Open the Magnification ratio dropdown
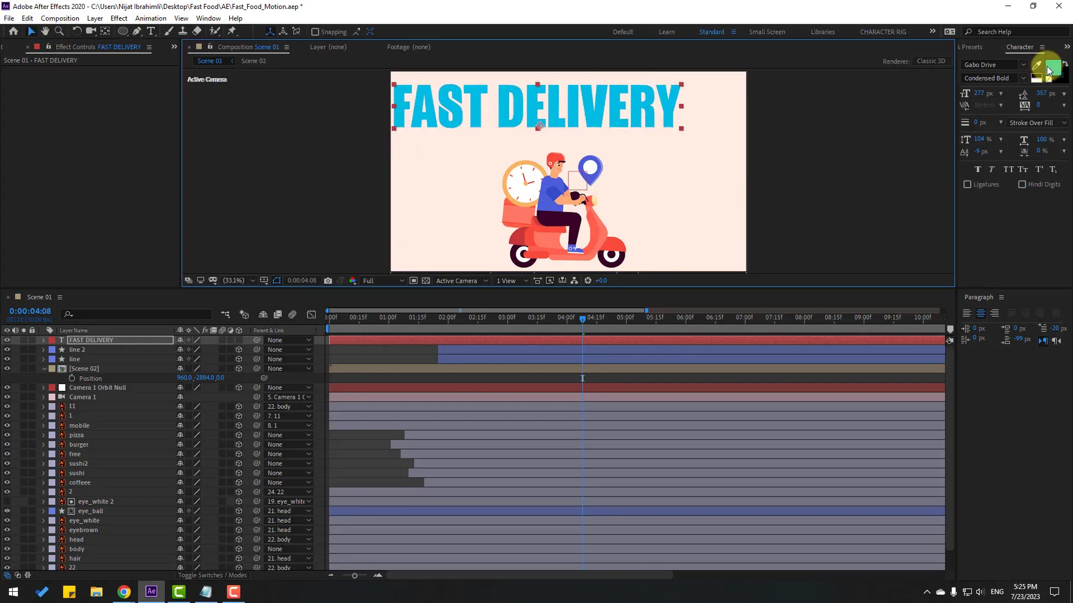This screenshot has width=1073, height=603. (x=253, y=280)
